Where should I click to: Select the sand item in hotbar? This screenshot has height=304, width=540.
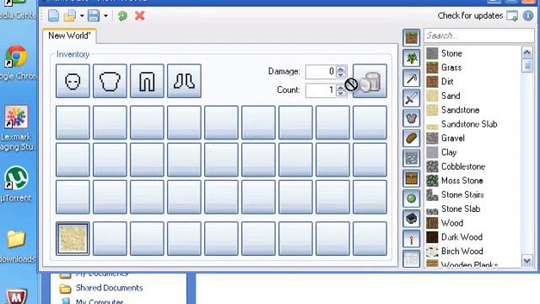click(73, 238)
